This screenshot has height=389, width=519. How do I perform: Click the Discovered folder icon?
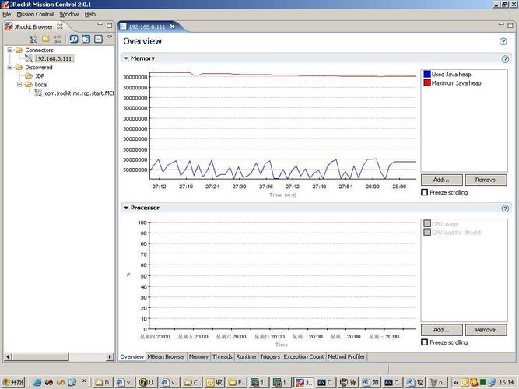19,67
